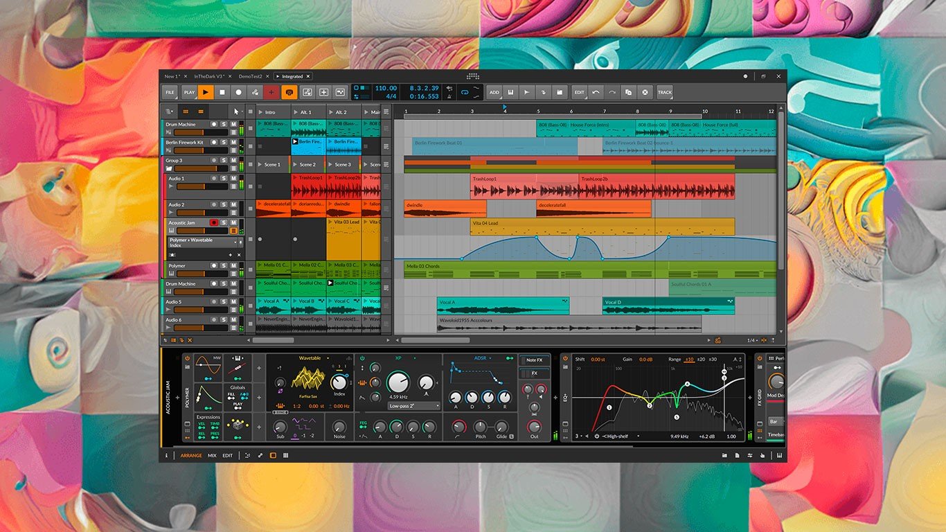946x532 pixels.
Task: Click the red add (+) icon in the transport
Action: [271, 91]
